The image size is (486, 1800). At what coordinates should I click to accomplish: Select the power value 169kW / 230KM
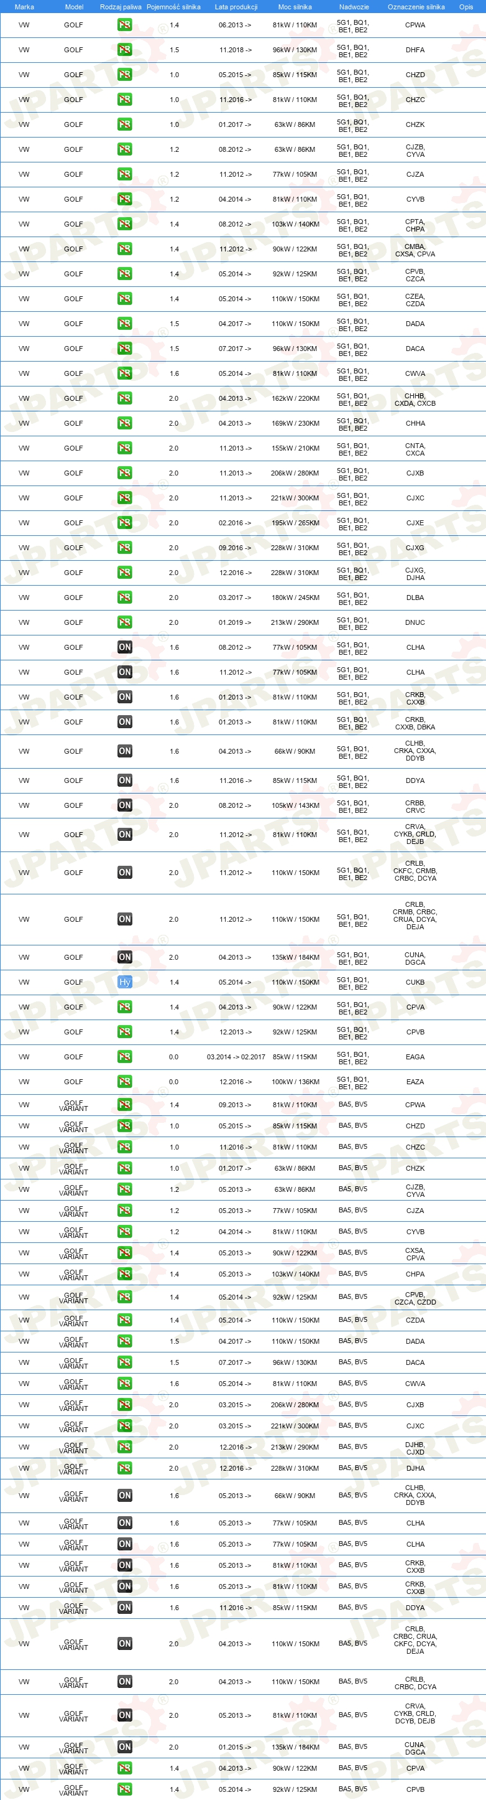click(x=296, y=423)
